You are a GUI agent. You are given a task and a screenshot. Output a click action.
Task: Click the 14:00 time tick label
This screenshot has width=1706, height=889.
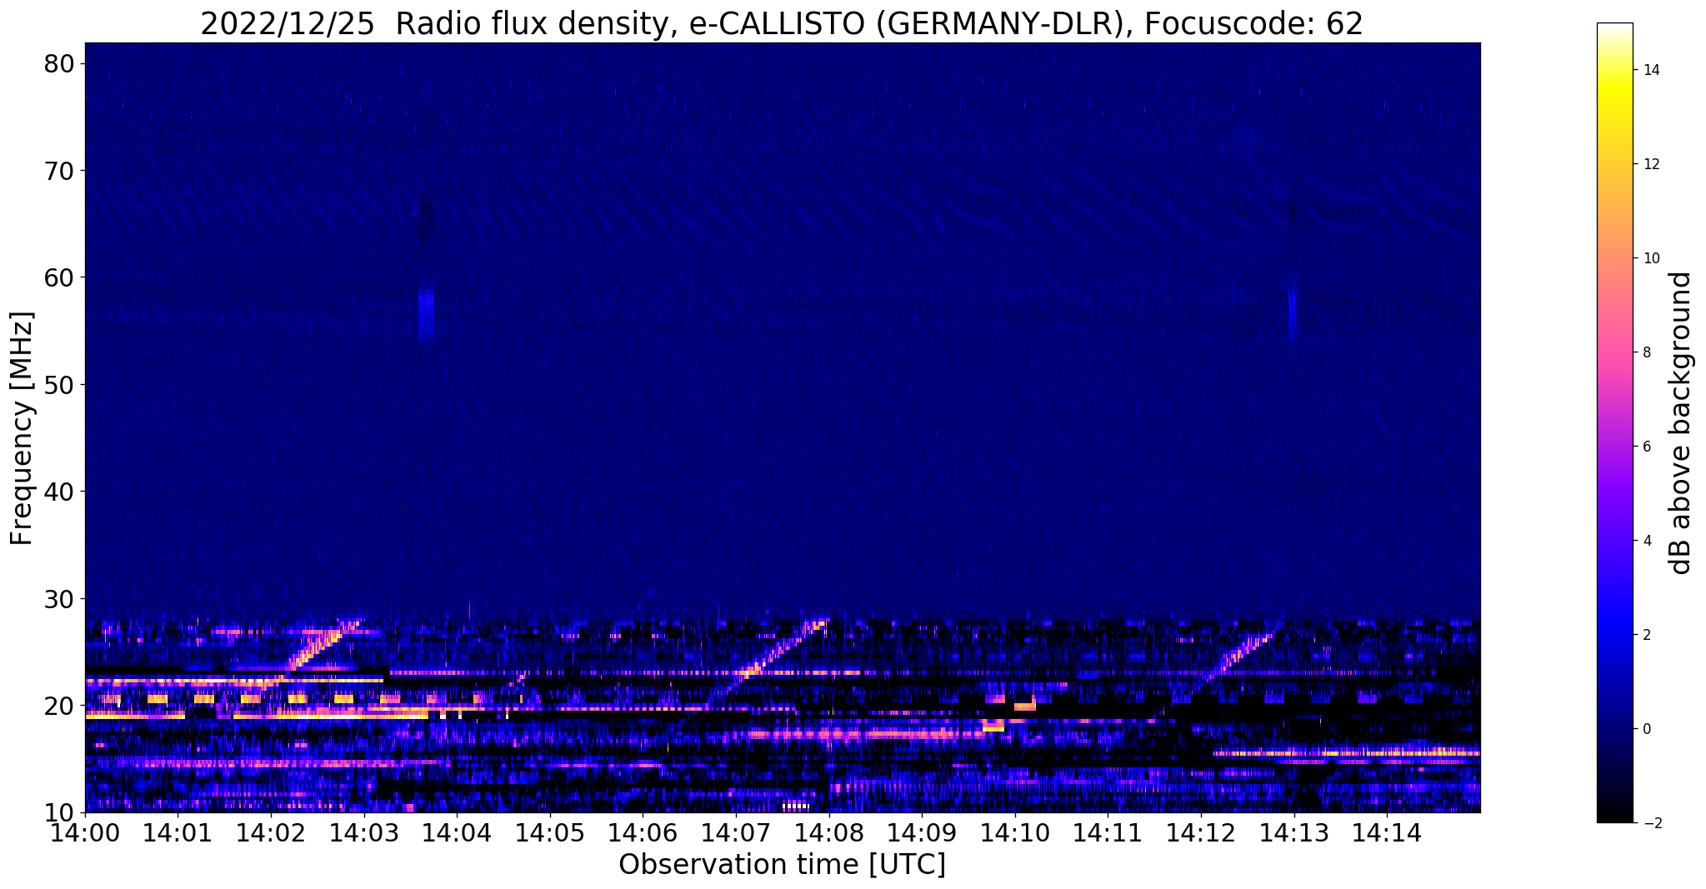pyautogui.click(x=86, y=832)
